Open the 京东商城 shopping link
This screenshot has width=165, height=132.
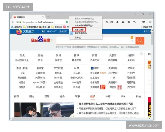tap(94, 73)
